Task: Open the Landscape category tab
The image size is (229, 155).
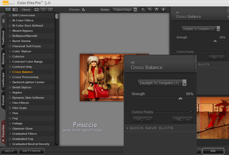Action: click(x=3, y=80)
